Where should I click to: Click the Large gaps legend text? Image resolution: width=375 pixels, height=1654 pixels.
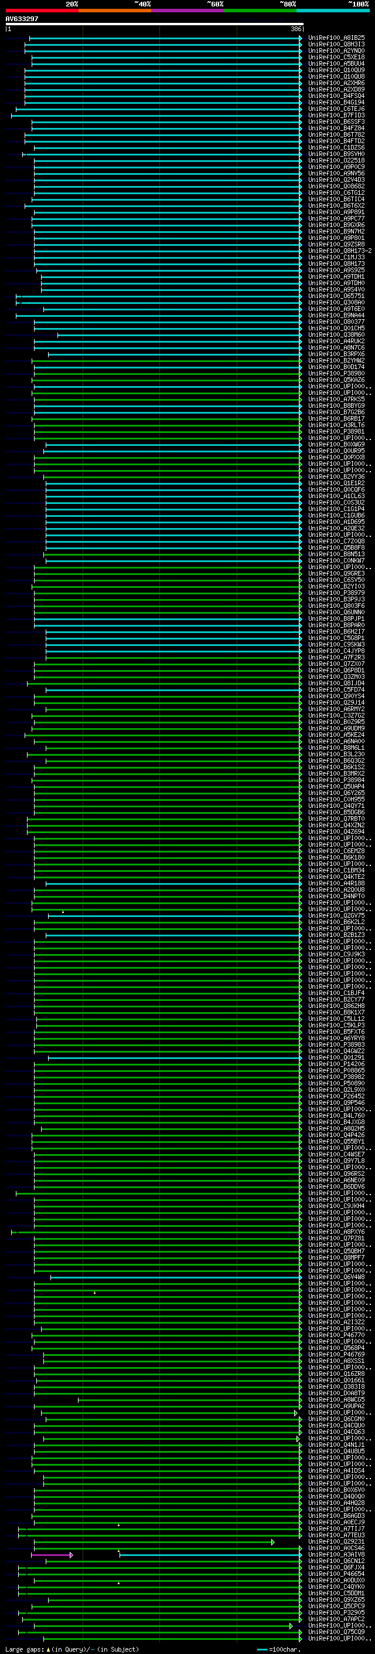72,1649
